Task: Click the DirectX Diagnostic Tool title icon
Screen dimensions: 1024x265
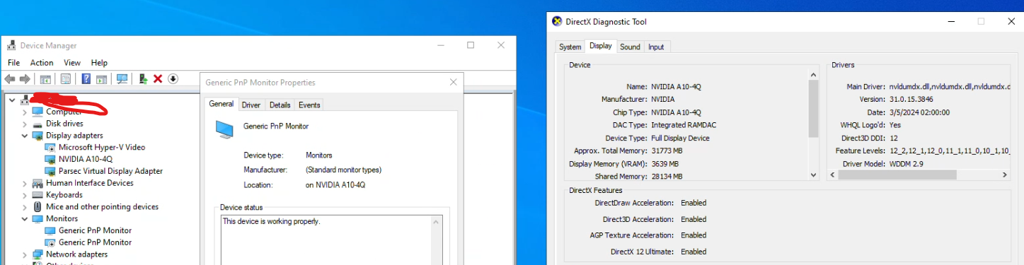Action: coord(558,22)
